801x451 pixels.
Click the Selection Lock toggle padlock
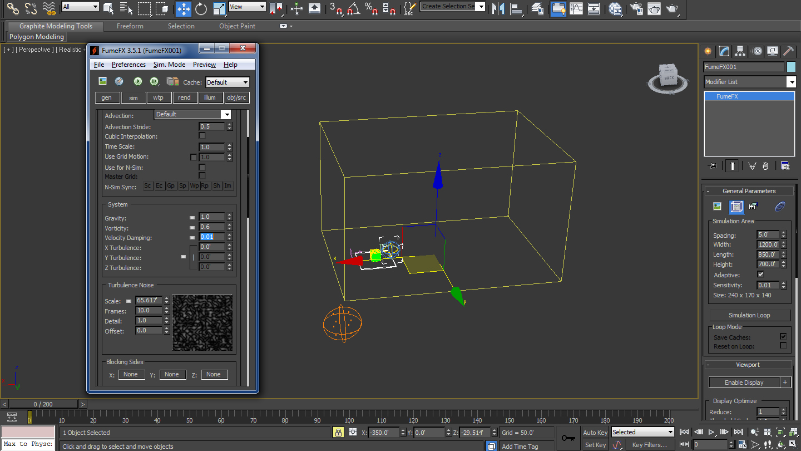point(338,432)
